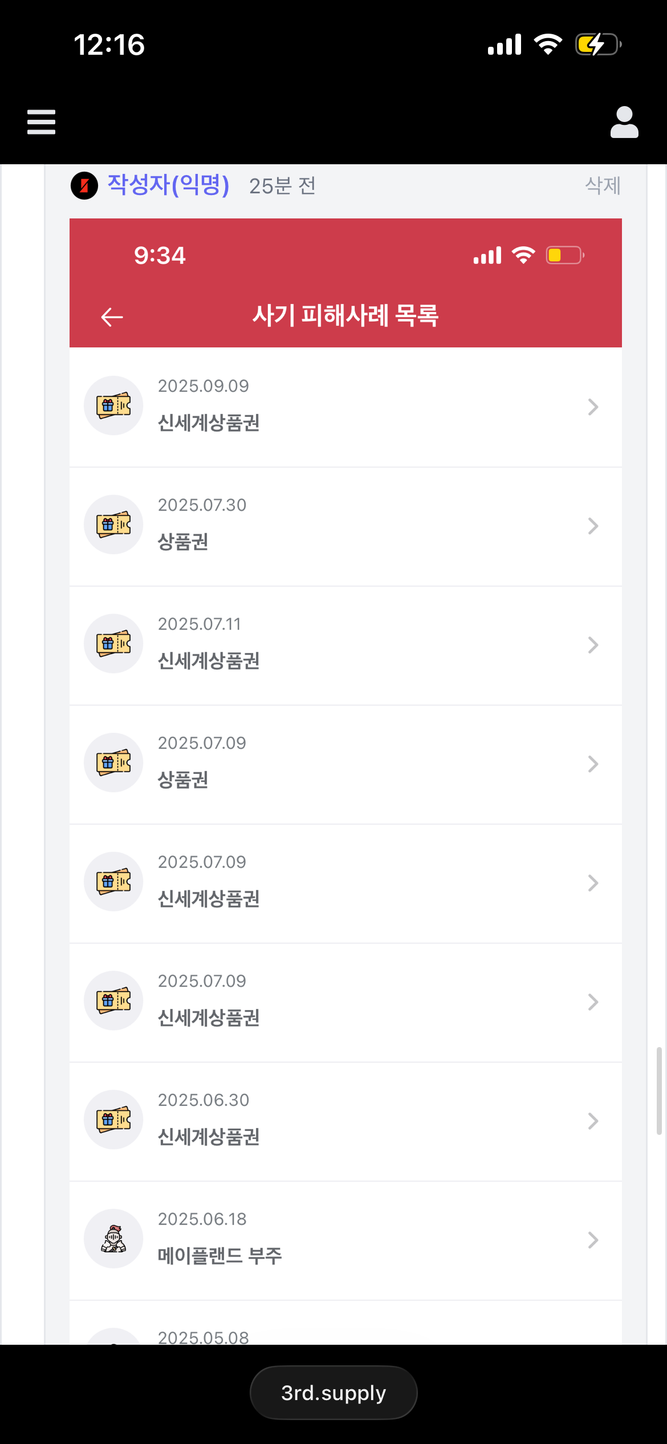This screenshot has height=1444, width=667.
Task: Tap the 3rd.supply address pill
Action: 333,1393
